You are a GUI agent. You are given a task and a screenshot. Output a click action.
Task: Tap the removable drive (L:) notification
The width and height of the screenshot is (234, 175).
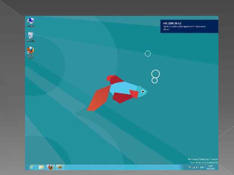(189, 26)
